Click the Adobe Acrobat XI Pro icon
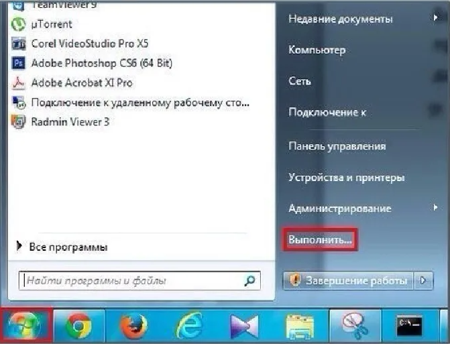Screen dimensions: 450x344 [18, 82]
